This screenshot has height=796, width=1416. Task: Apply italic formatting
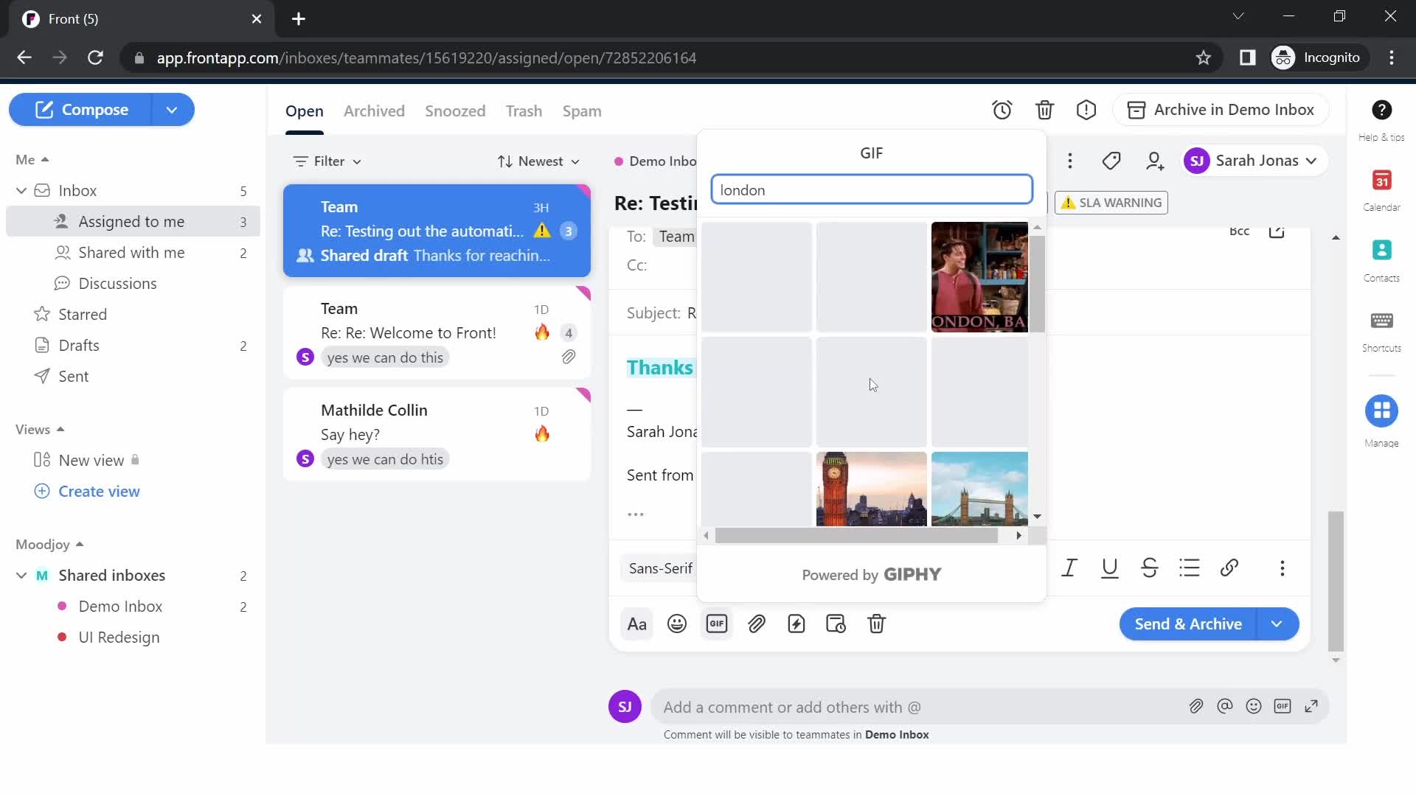1069,568
